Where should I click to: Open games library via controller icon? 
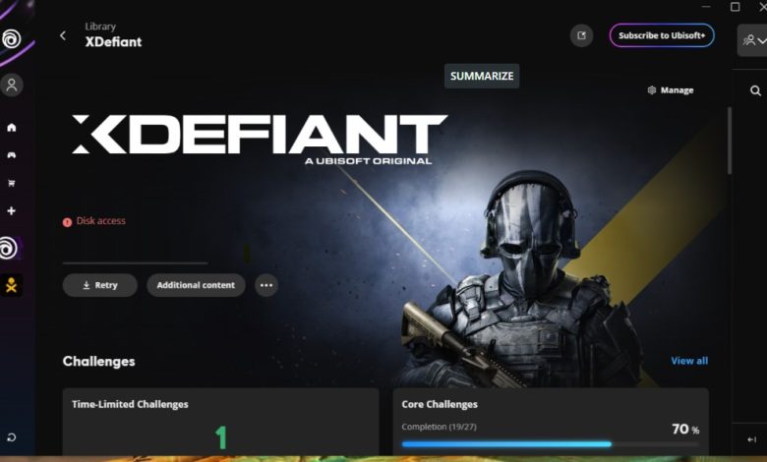point(11,155)
